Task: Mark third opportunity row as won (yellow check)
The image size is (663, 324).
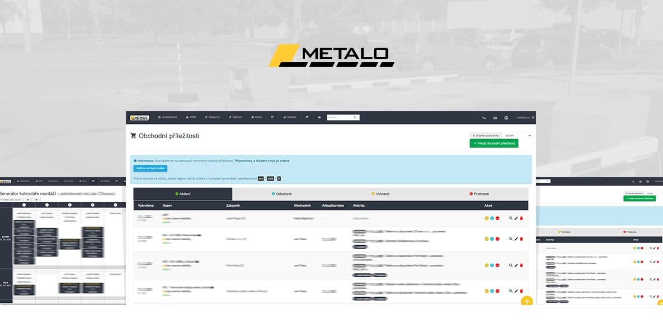Action: click(487, 265)
